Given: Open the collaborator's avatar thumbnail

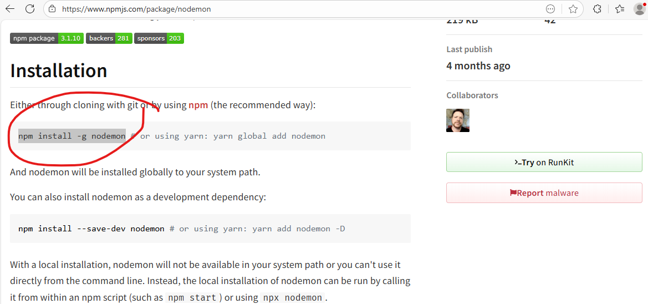Looking at the screenshot, I should tap(458, 120).
